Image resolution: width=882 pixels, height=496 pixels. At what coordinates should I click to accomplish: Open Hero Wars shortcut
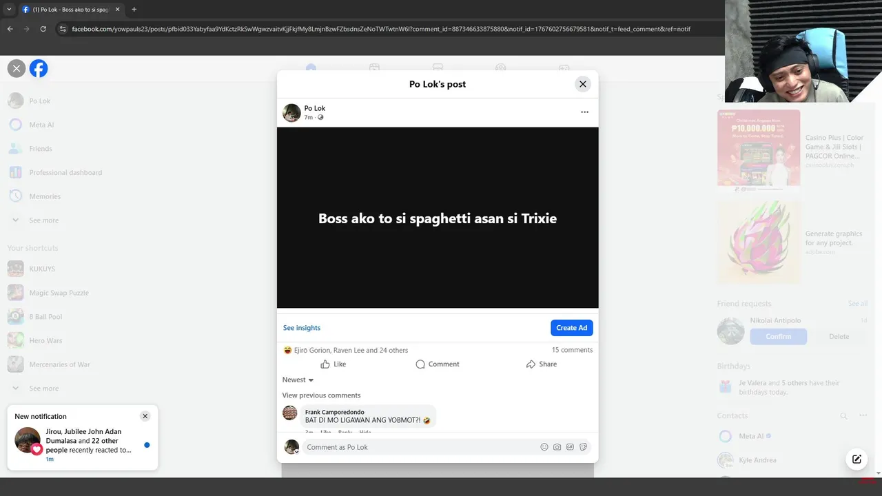click(45, 340)
